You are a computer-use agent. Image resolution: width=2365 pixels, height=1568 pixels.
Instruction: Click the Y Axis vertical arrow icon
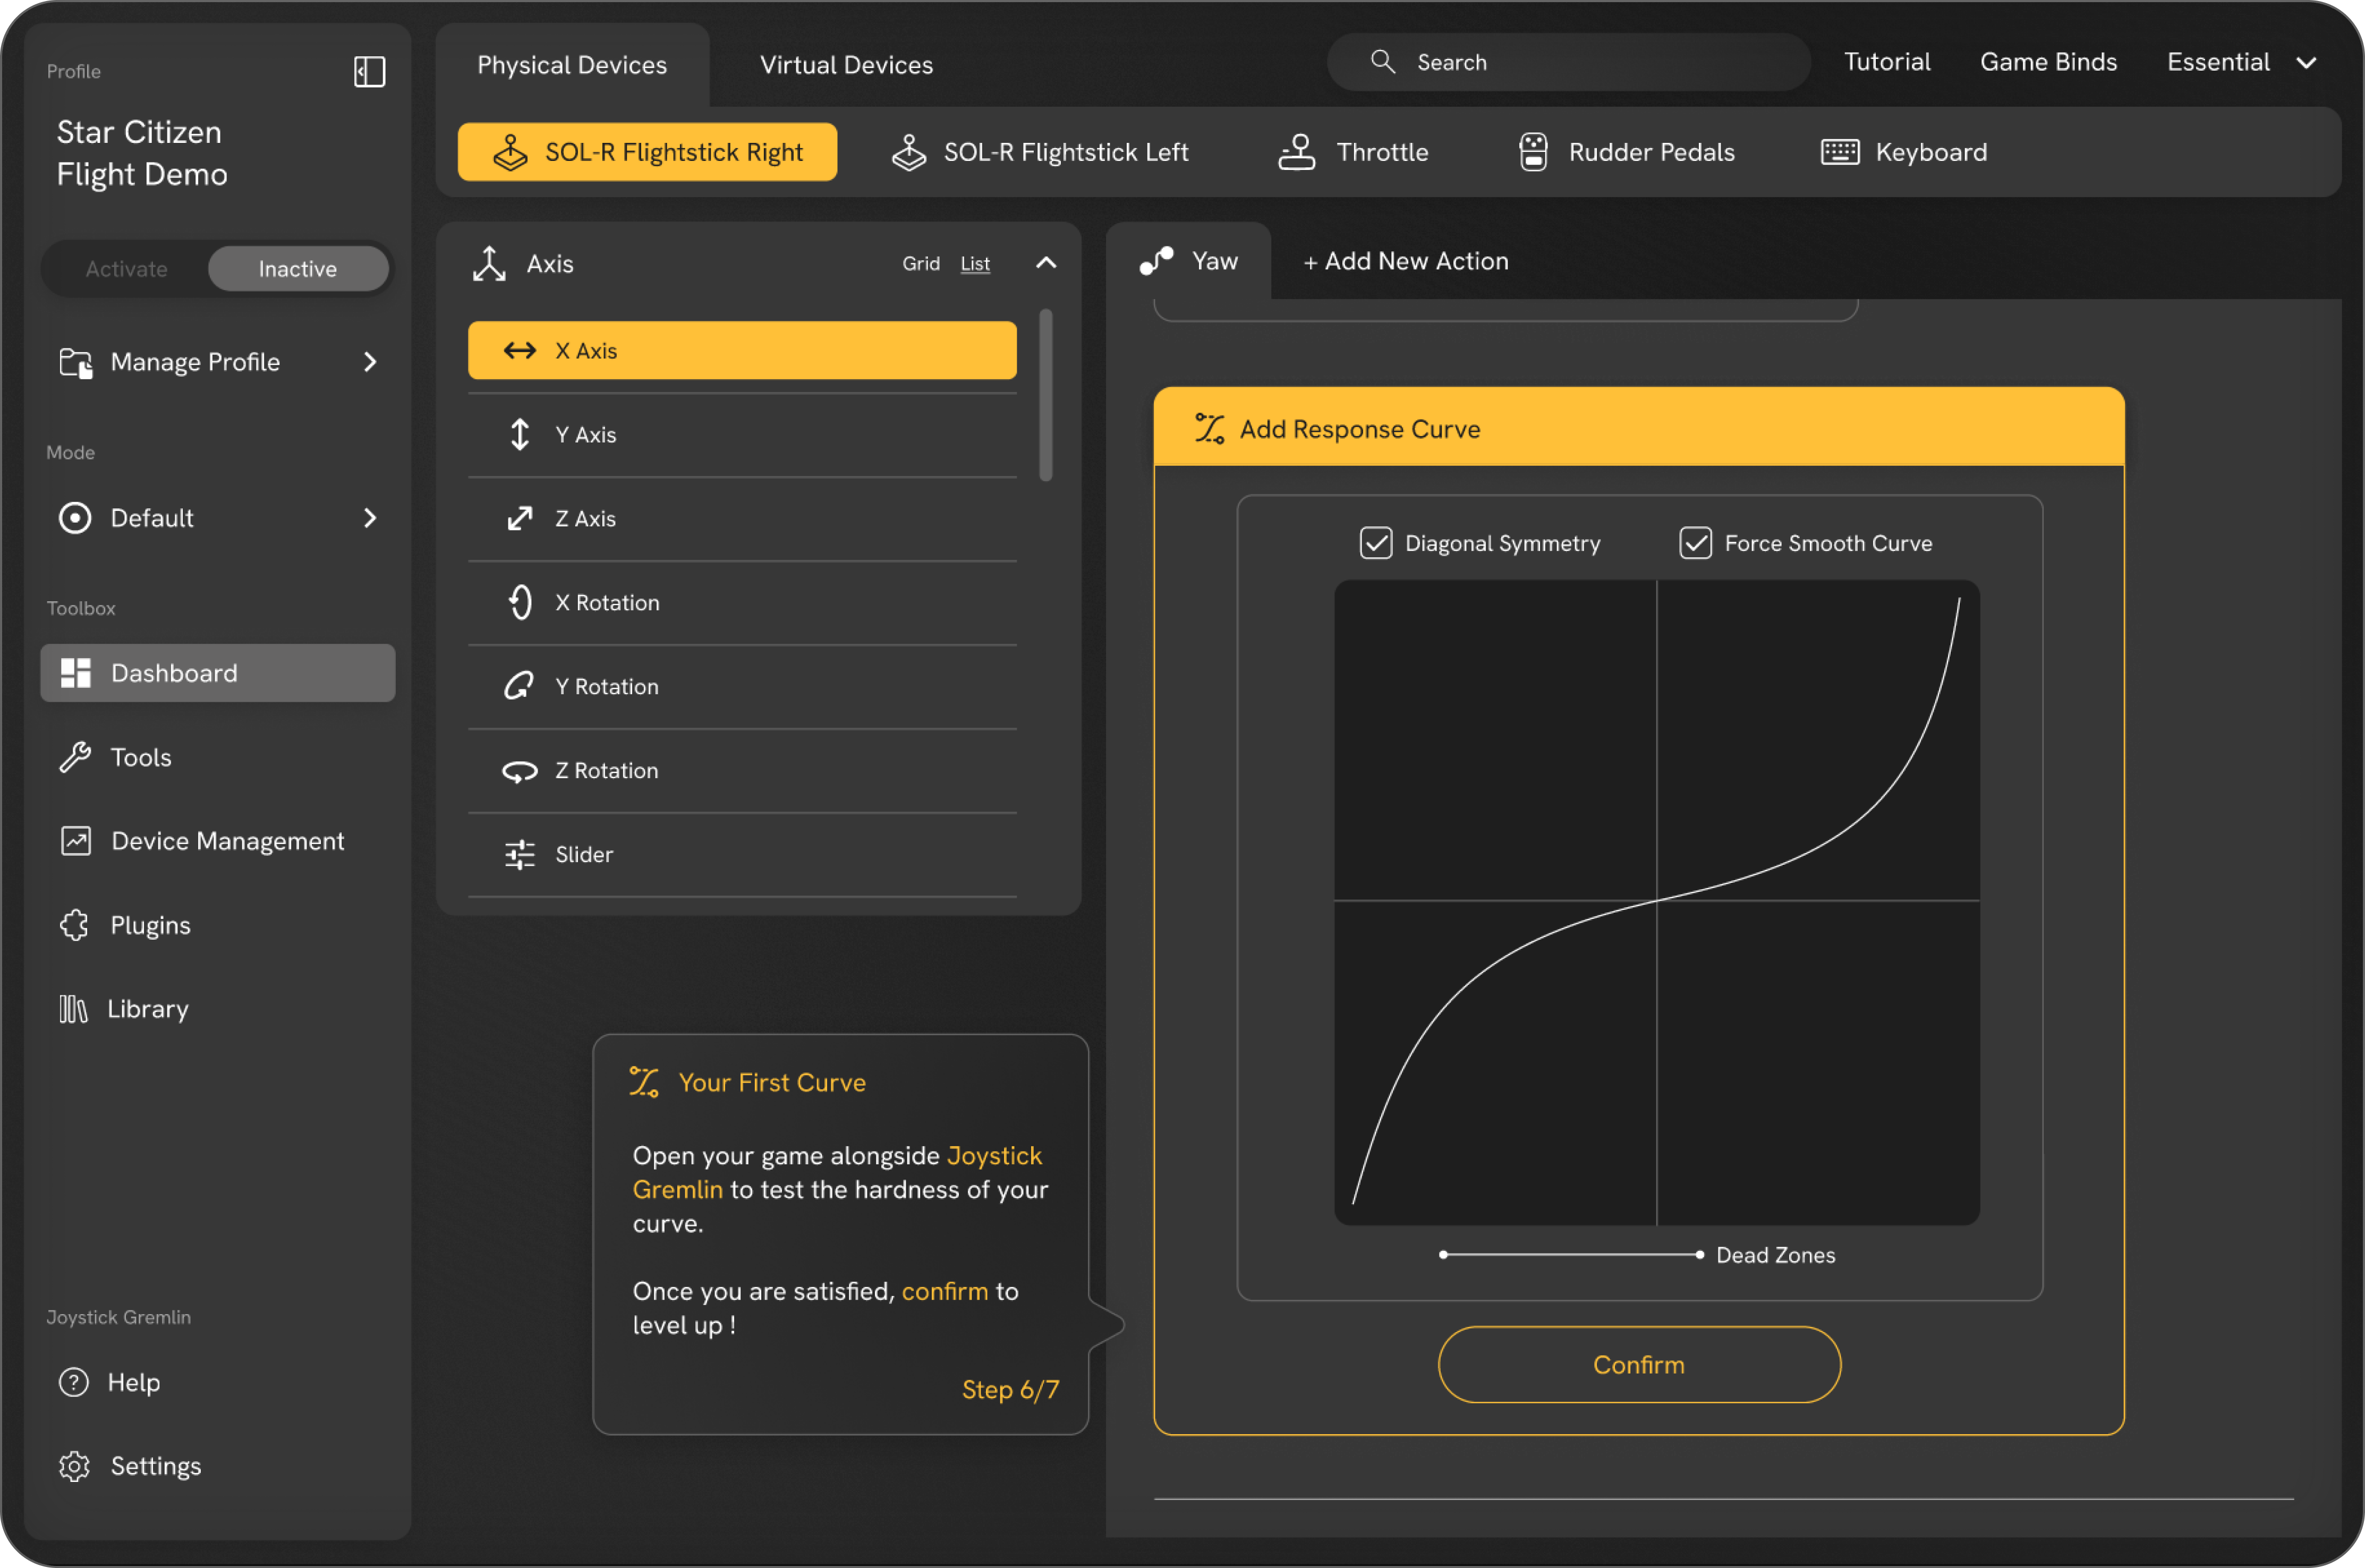tap(520, 435)
